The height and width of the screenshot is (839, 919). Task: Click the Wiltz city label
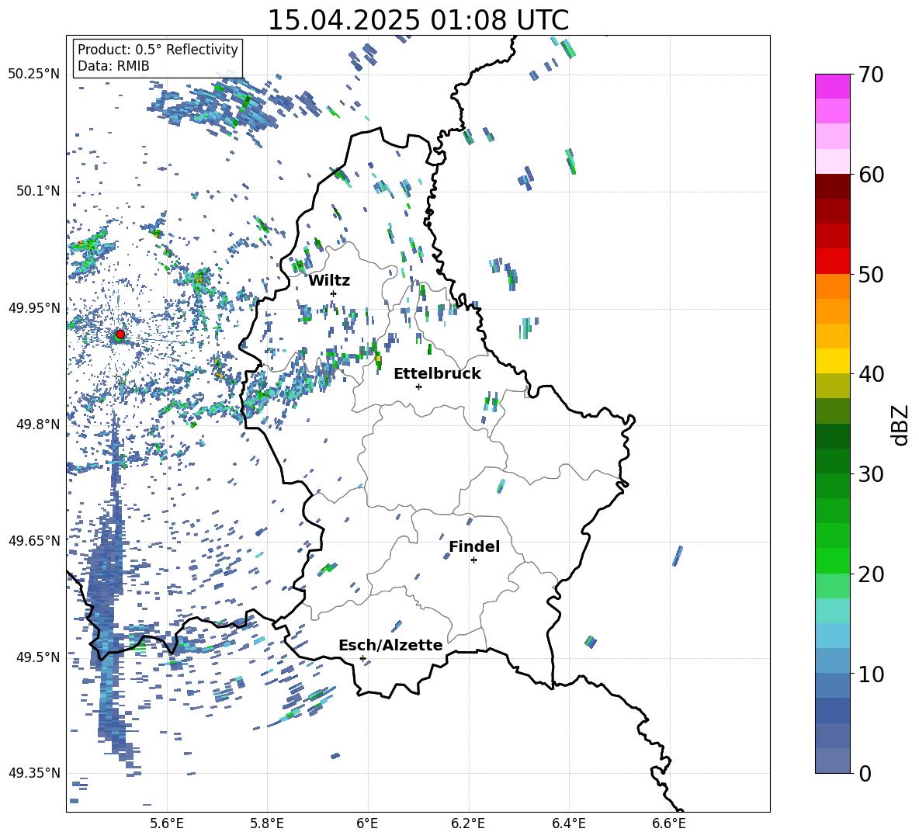pyautogui.click(x=329, y=281)
